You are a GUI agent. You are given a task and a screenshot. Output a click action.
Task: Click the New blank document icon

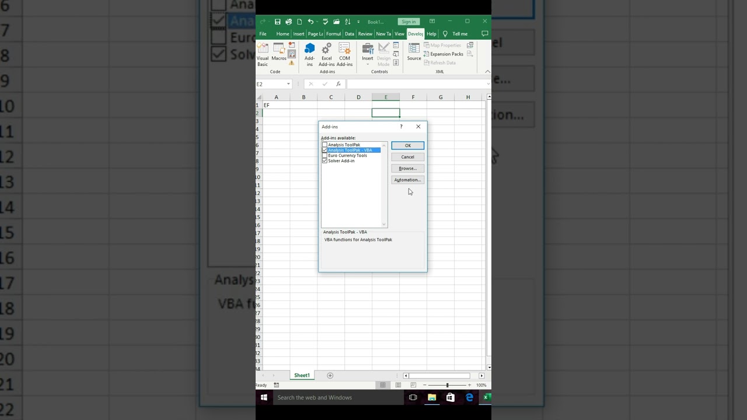[299, 22]
